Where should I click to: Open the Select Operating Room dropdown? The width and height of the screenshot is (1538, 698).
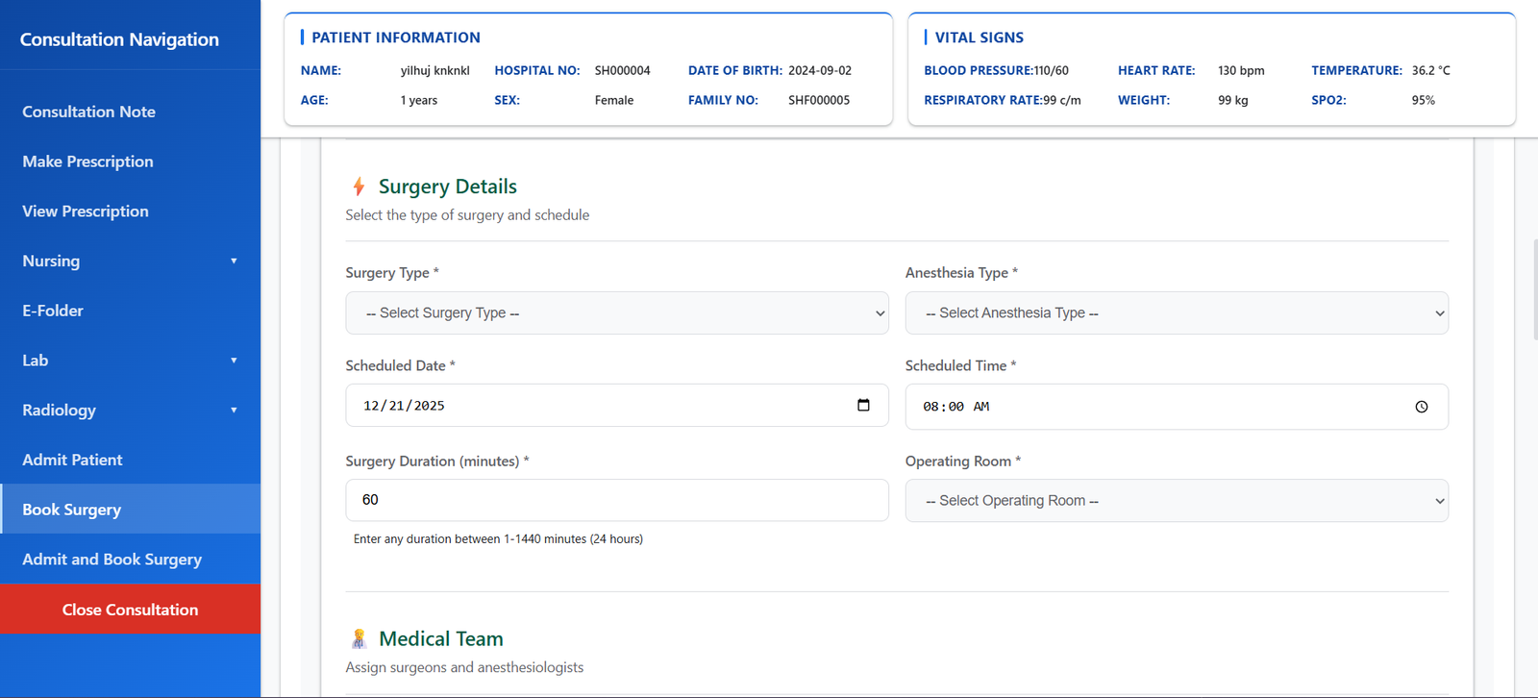(x=1176, y=501)
